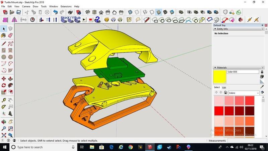Pick the Sample Paint eyedropper

click(262, 87)
